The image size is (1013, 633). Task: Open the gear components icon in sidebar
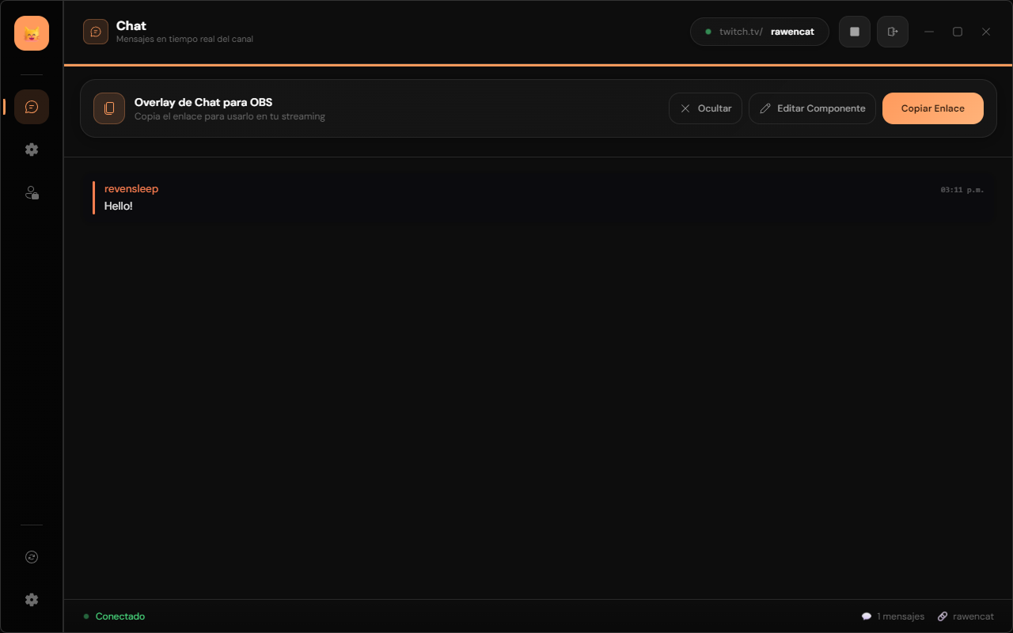[x=32, y=150]
